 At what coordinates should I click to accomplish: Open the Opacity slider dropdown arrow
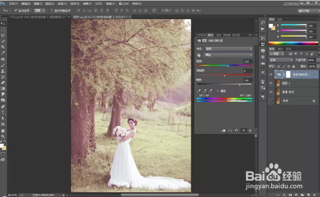click(x=318, y=60)
